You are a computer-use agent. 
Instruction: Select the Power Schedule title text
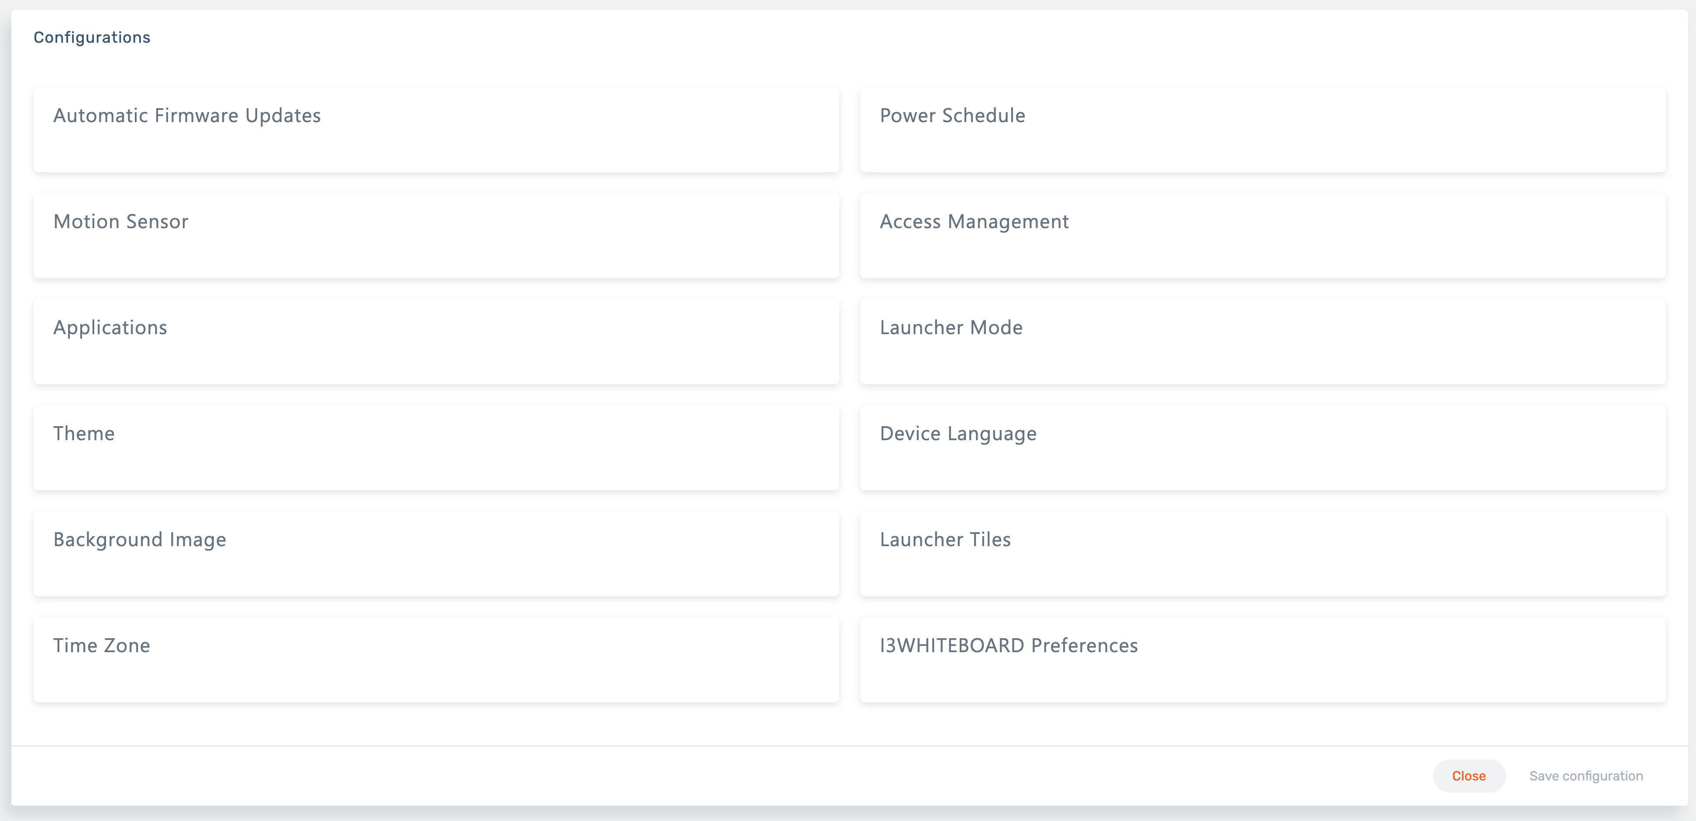[x=952, y=115]
